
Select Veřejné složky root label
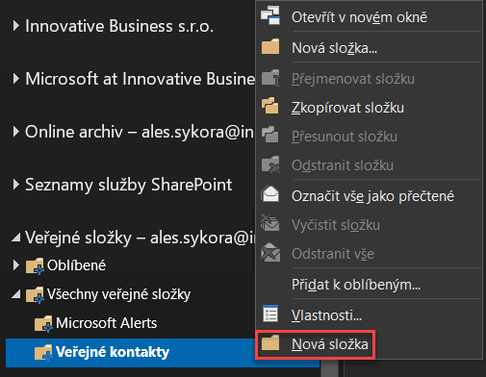(141, 238)
